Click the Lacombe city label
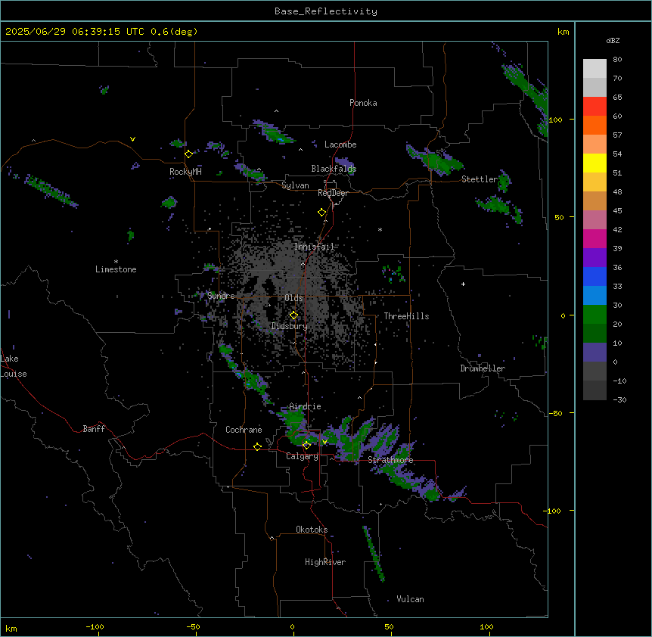 (x=340, y=144)
